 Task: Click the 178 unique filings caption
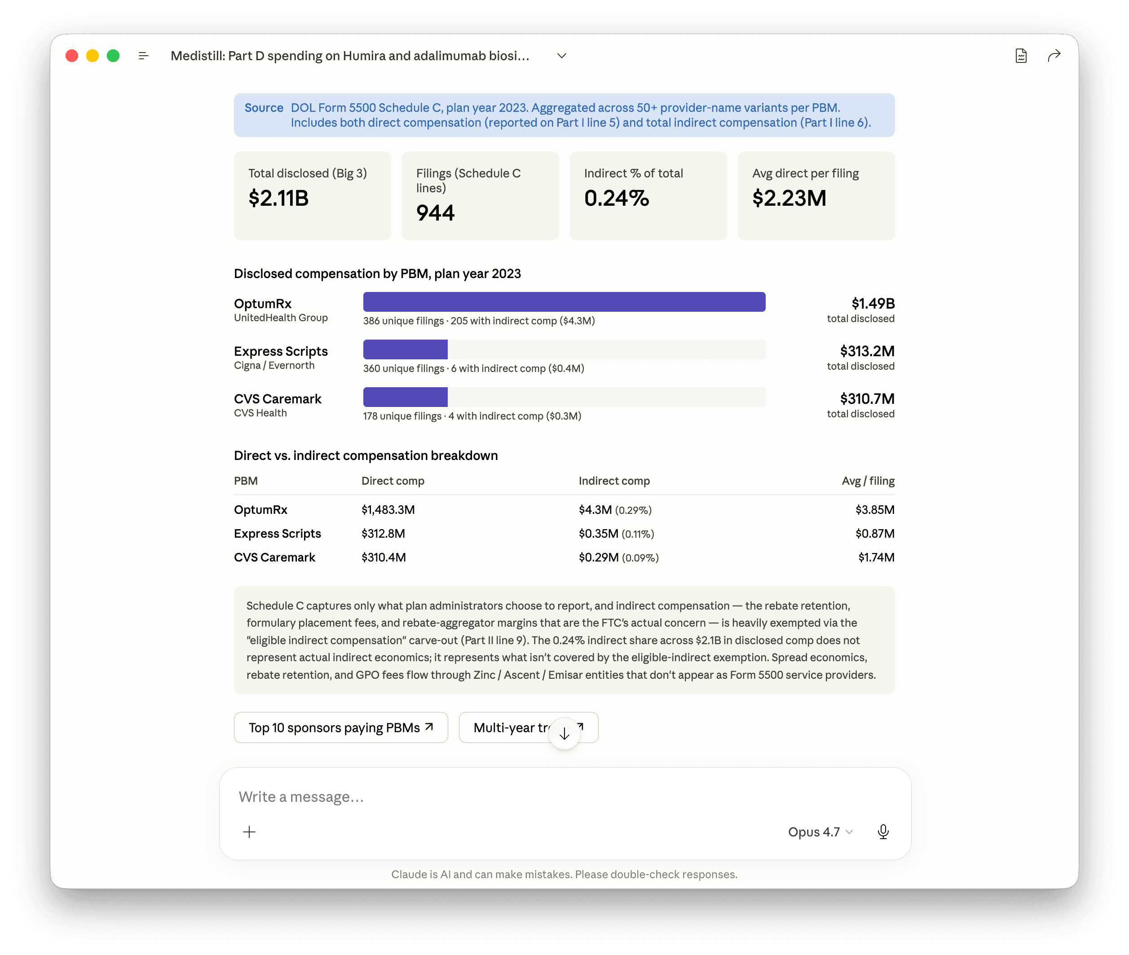(472, 416)
